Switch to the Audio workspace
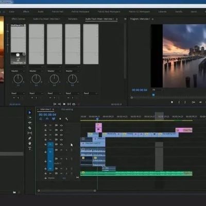This screenshot has height=206, width=206. pyautogui.click(x=41, y=11)
